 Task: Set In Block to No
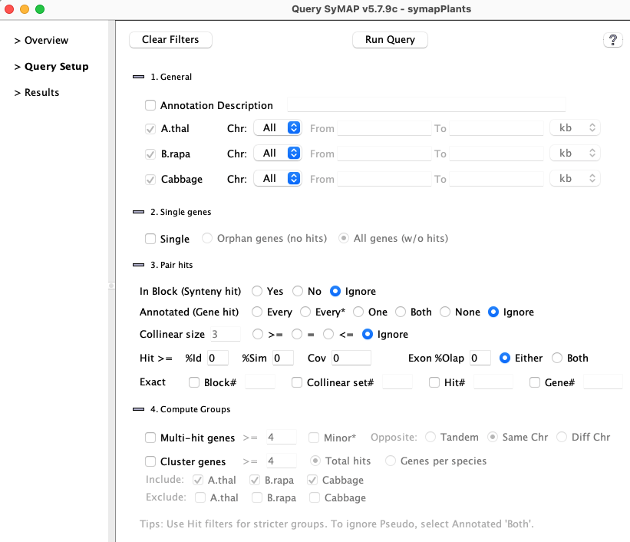[298, 291]
